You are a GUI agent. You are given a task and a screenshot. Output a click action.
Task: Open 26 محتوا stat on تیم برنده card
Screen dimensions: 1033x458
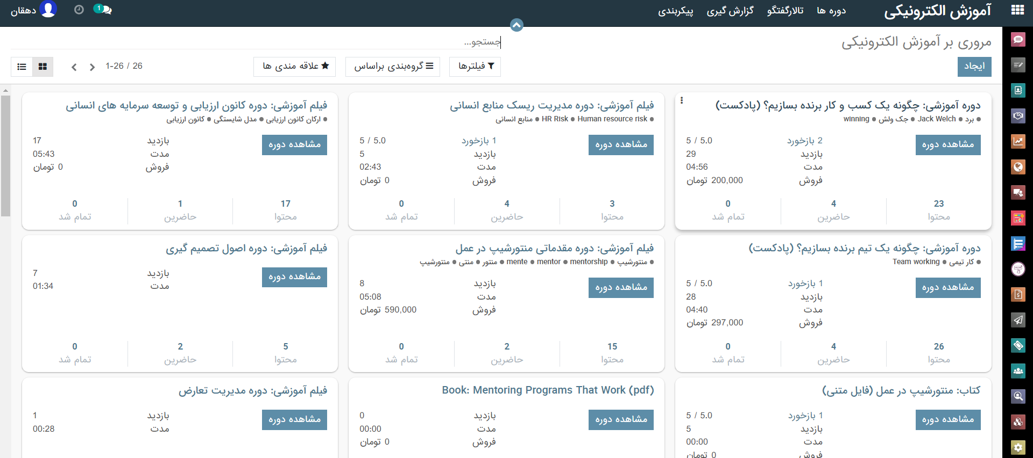(939, 353)
